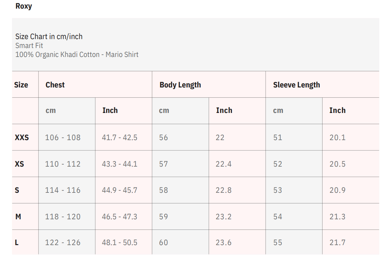Image resolution: width=387 pixels, height=263 pixels.
Task: Select the M size row label
Action: pos(18,217)
